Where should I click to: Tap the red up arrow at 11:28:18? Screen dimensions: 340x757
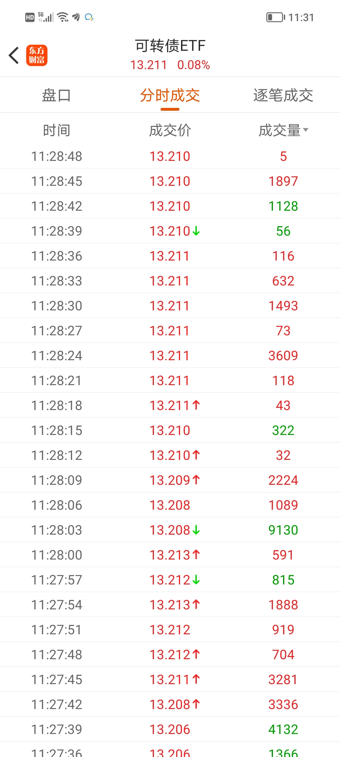tap(196, 405)
